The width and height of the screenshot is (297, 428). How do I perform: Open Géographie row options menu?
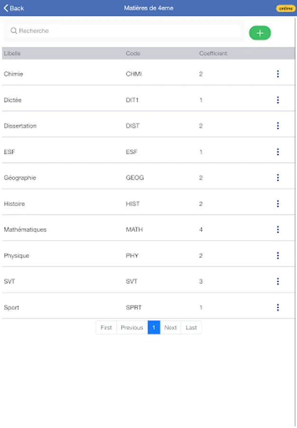tap(278, 178)
